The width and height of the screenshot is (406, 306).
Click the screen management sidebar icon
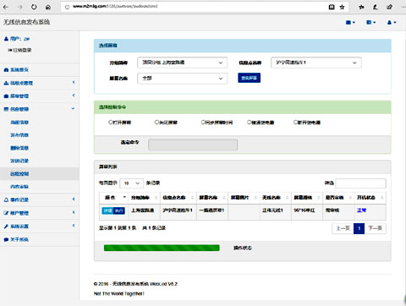[6, 96]
